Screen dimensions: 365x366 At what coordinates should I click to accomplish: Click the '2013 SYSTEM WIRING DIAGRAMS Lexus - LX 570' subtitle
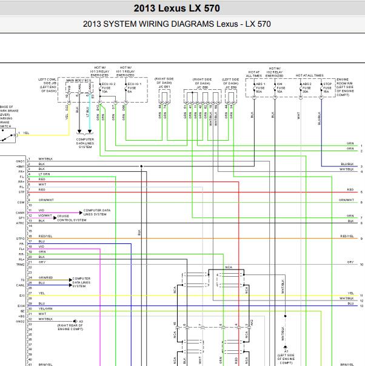tap(177, 24)
